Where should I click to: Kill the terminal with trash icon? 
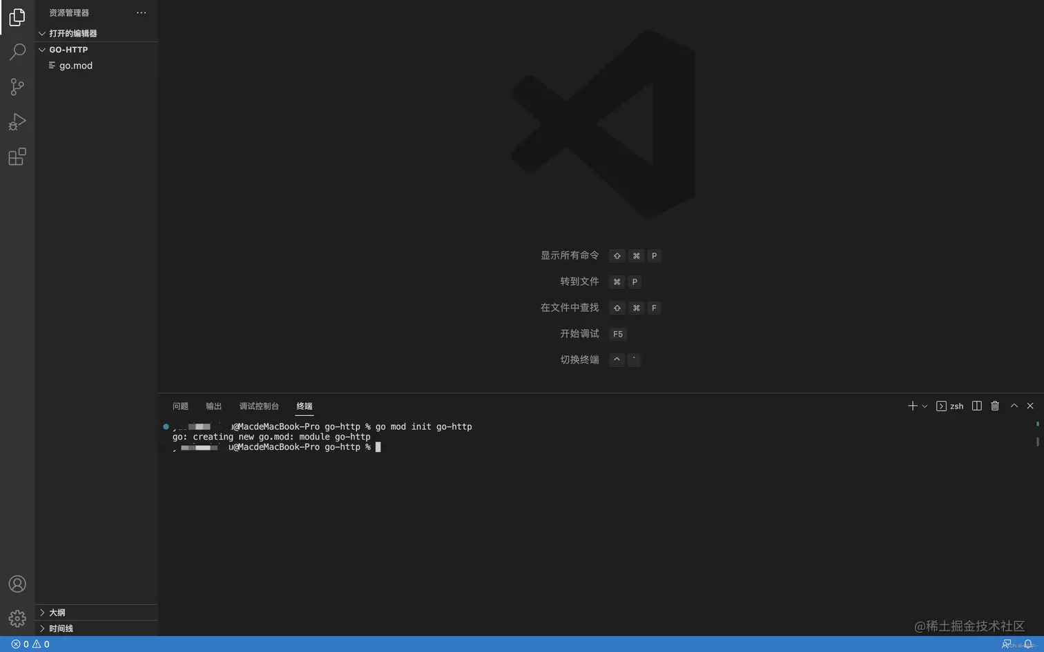coord(995,406)
